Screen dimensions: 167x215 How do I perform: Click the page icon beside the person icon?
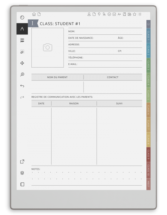point(94,14)
